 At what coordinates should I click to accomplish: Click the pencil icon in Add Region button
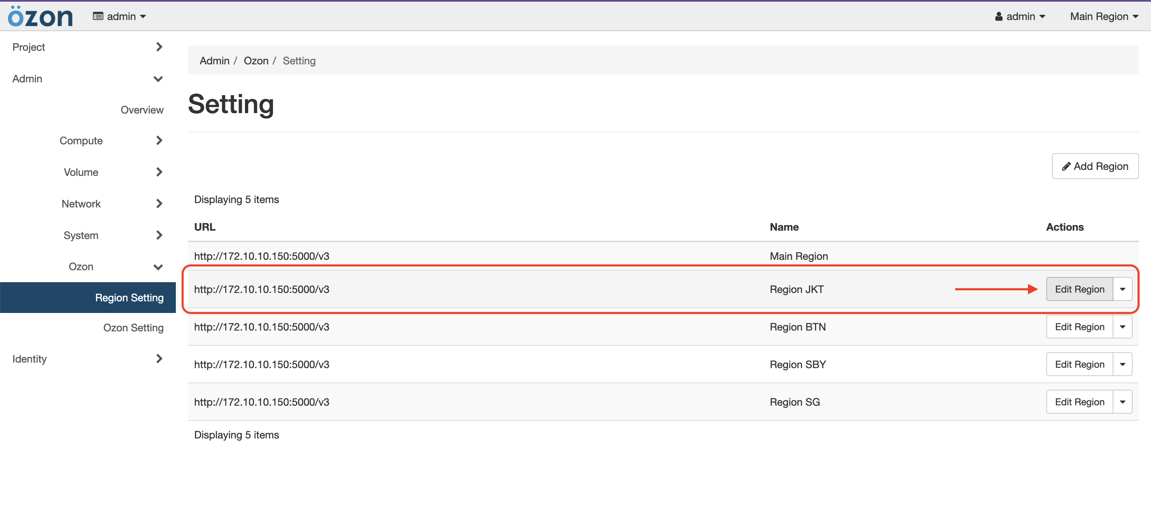click(1068, 166)
